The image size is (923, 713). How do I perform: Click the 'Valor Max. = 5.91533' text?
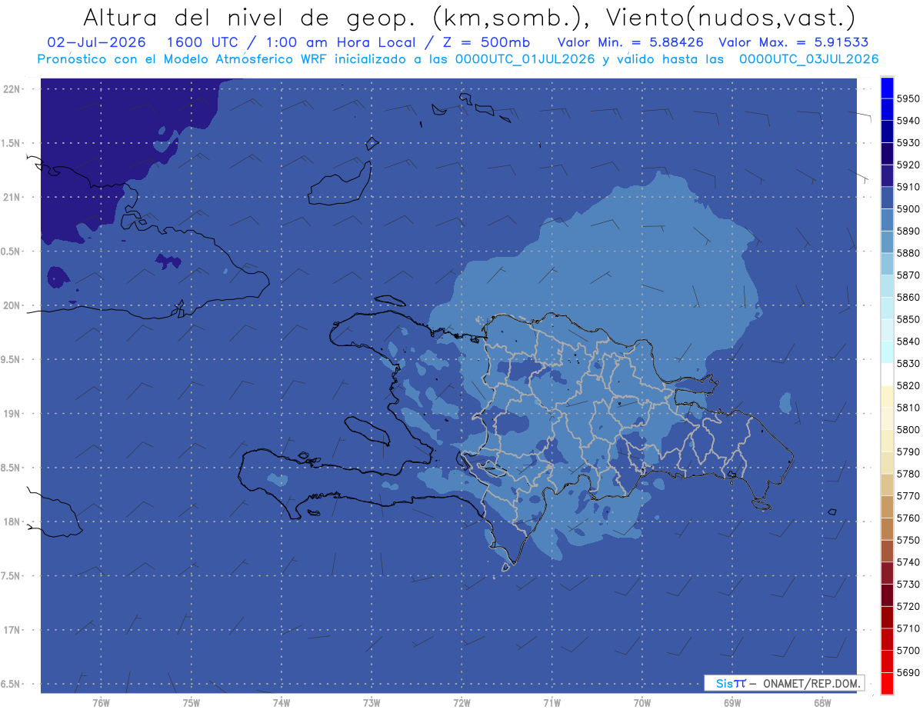(x=794, y=42)
